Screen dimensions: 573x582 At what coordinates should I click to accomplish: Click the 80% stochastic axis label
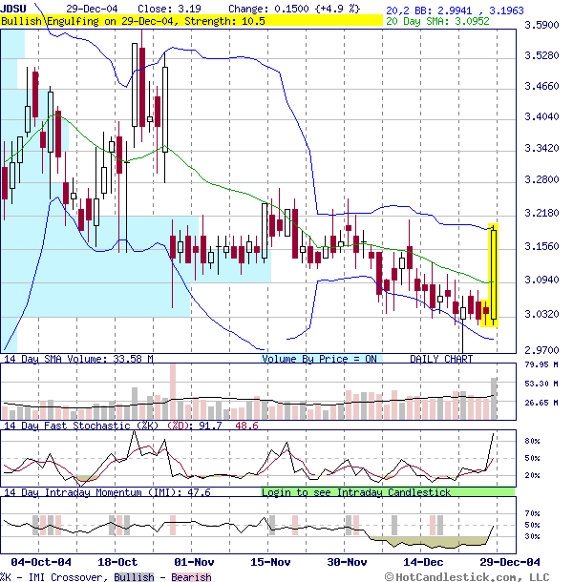[532, 441]
